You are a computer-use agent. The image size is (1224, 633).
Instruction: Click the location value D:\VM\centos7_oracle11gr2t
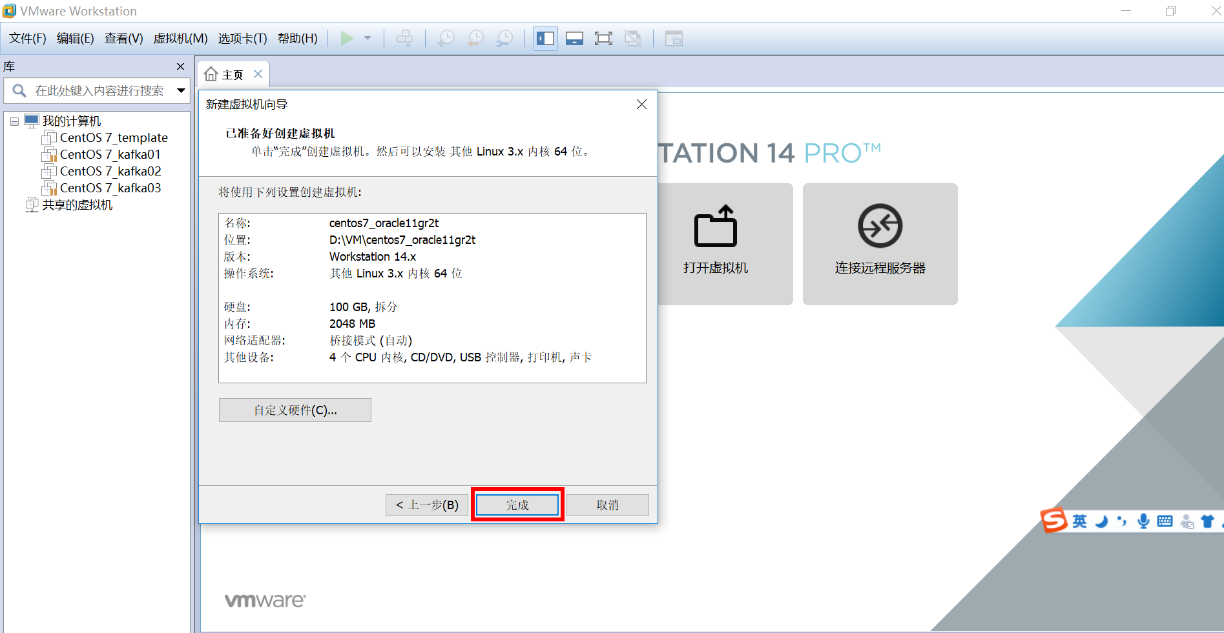(402, 240)
